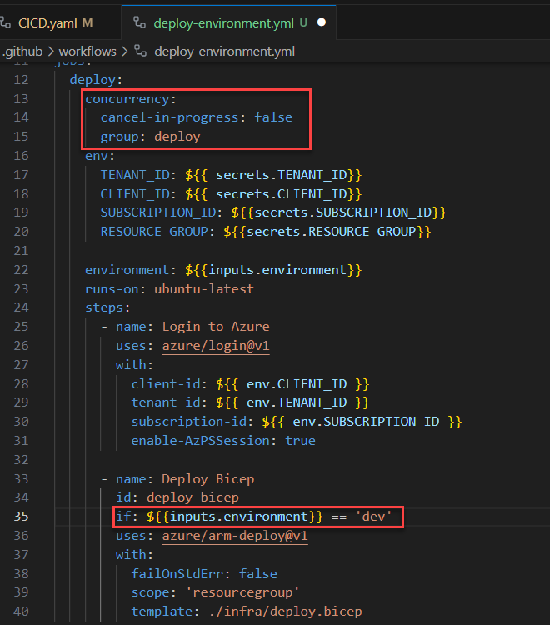Open the azure/login@v1 action link
The image size is (550, 625).
tap(216, 344)
